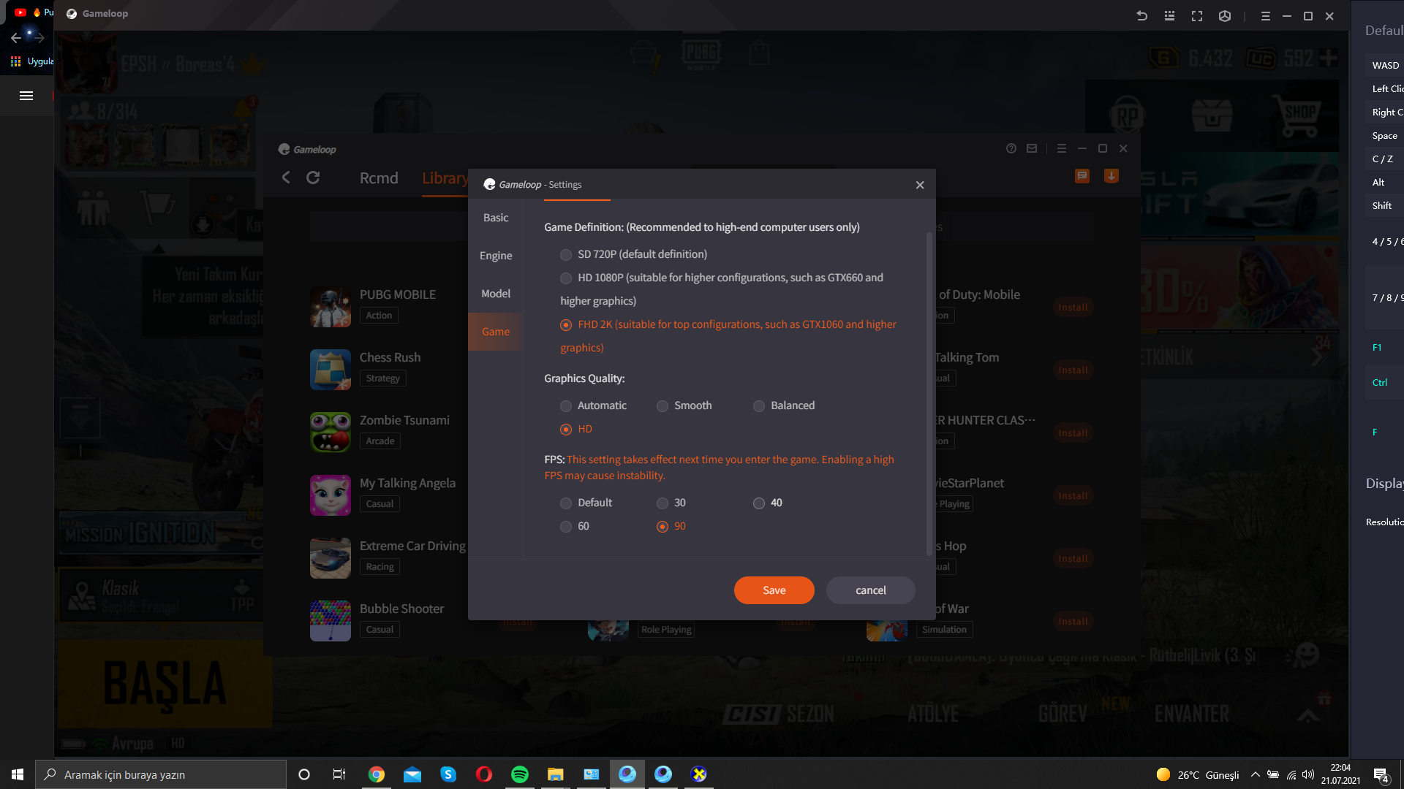Select Smooth graphics quality
This screenshot has height=789, width=1404.
point(663,406)
